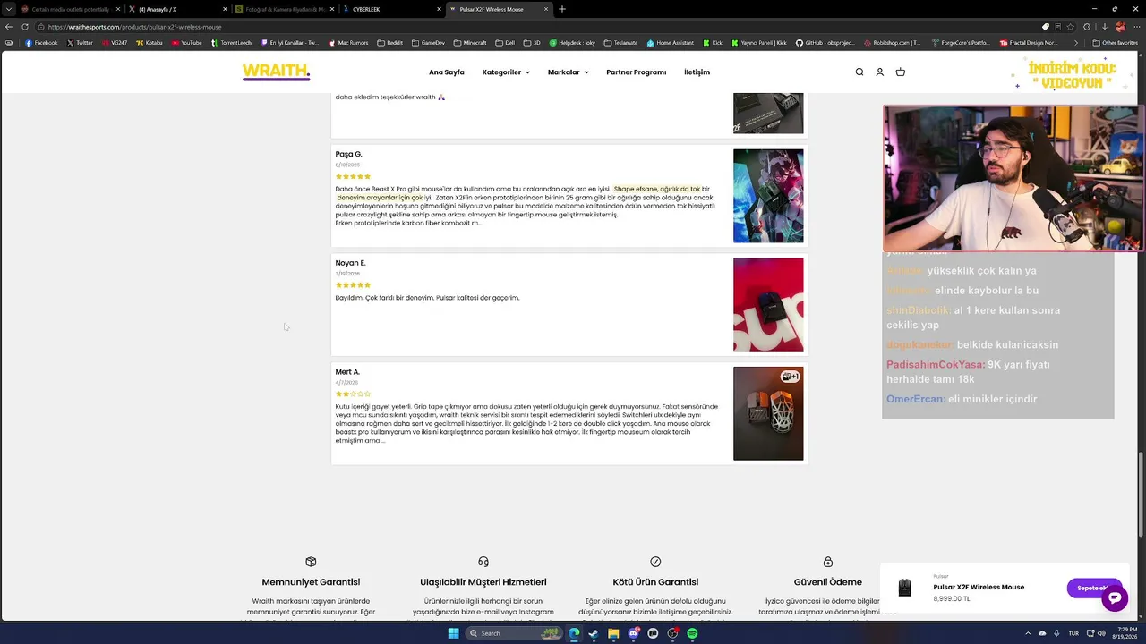Viewport: 1146px width, 644px height.
Task: Open the TorrentLeech bookmark
Action: click(x=231, y=43)
